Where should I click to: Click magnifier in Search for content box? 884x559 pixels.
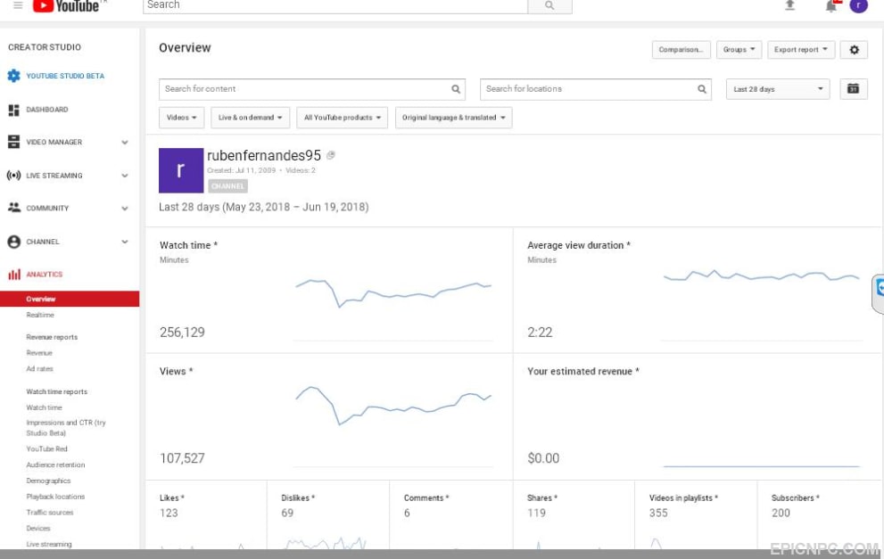coord(456,89)
